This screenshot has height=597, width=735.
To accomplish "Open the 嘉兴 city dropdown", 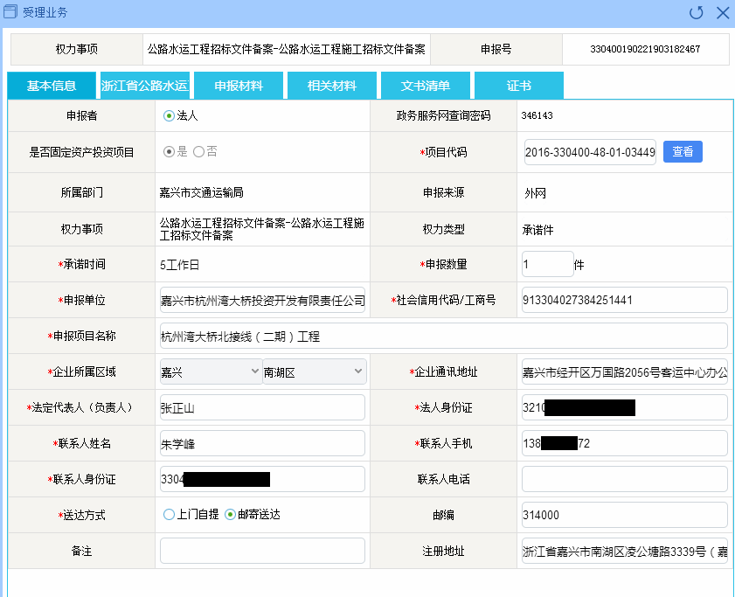I will [211, 372].
